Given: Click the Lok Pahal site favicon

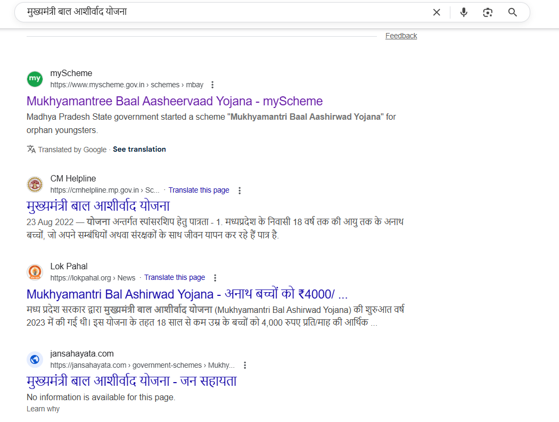Looking at the screenshot, I should click(x=35, y=272).
